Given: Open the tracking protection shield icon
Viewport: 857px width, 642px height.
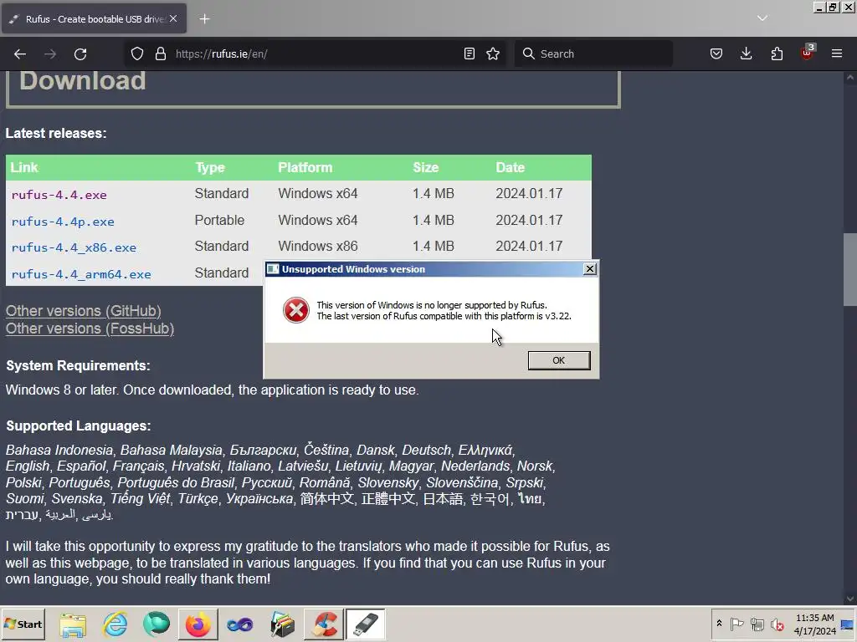Looking at the screenshot, I should coord(137,53).
